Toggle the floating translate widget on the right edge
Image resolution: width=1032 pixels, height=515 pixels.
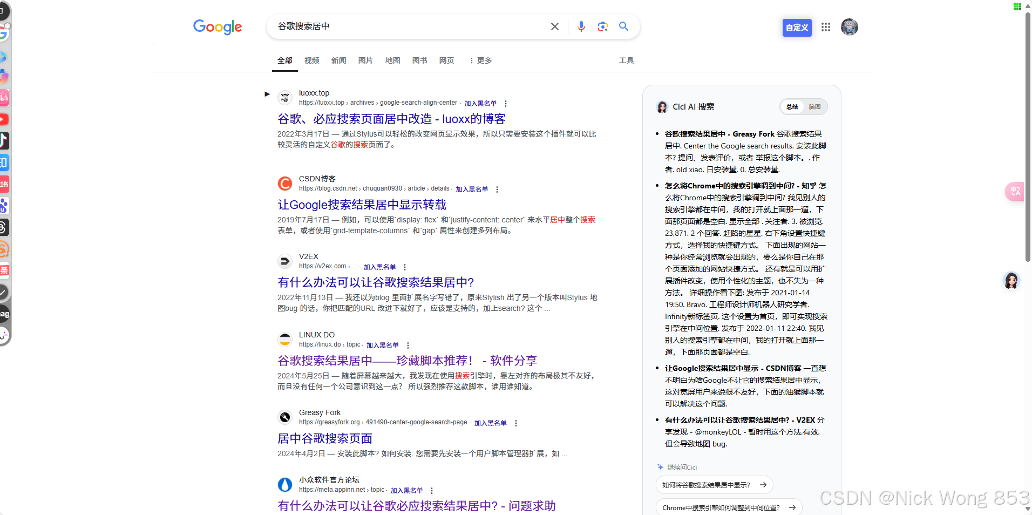point(1014,191)
